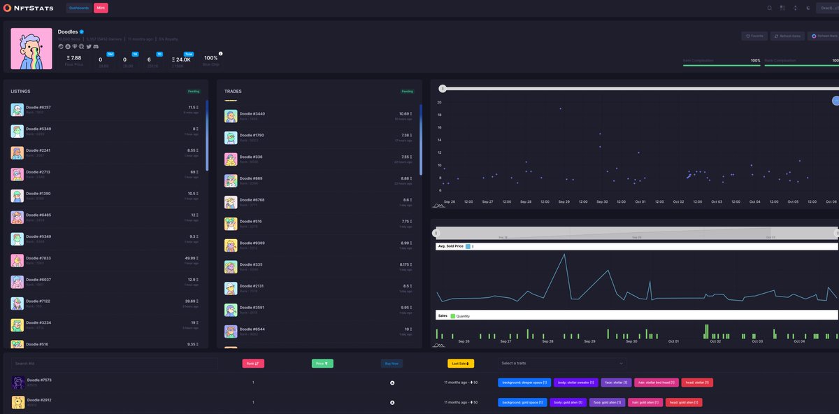Screen dimensions: 839x414
Task: Click the scatter chart range slider left handle
Action: (443, 88)
